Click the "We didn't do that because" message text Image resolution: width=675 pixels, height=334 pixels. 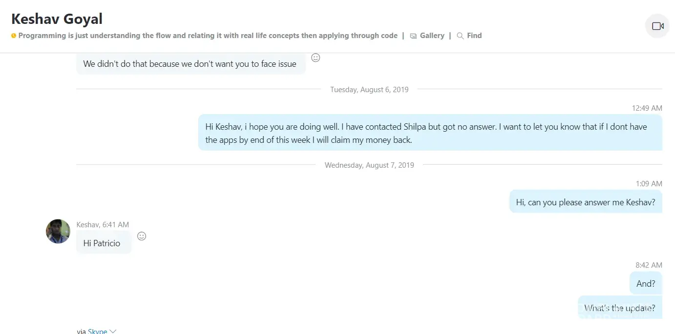[190, 64]
